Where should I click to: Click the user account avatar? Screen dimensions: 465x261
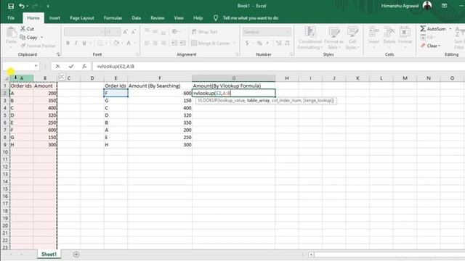click(427, 6)
